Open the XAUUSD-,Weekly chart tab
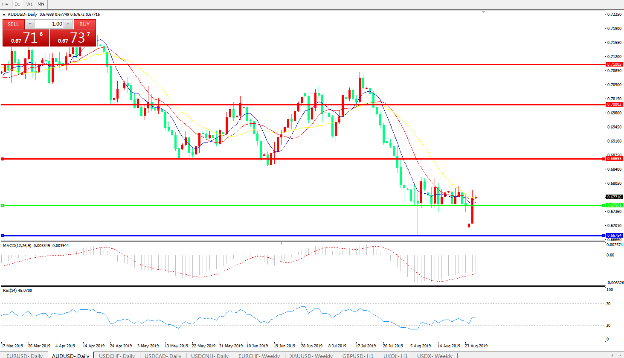This screenshot has height=358, width=624. [311, 355]
